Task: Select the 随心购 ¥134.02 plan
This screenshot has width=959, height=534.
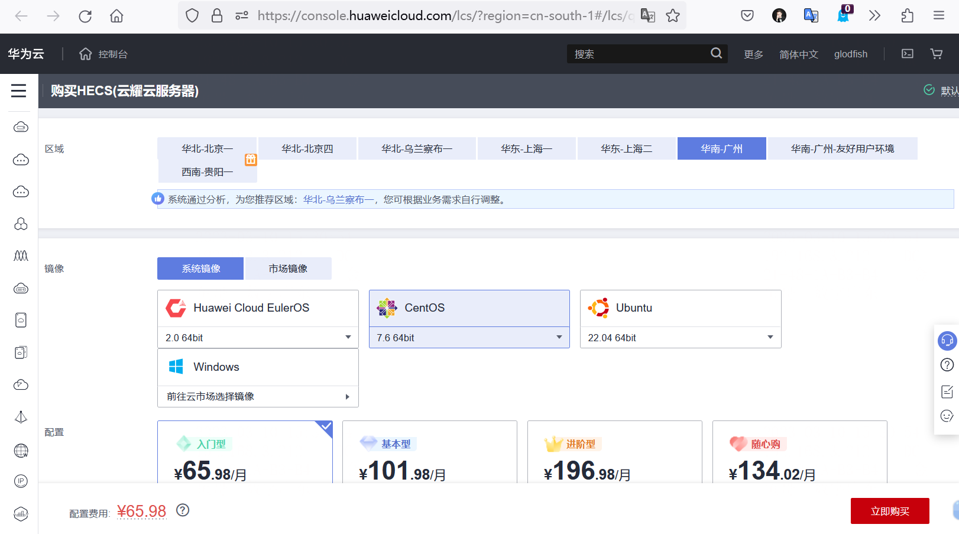Action: 800,452
